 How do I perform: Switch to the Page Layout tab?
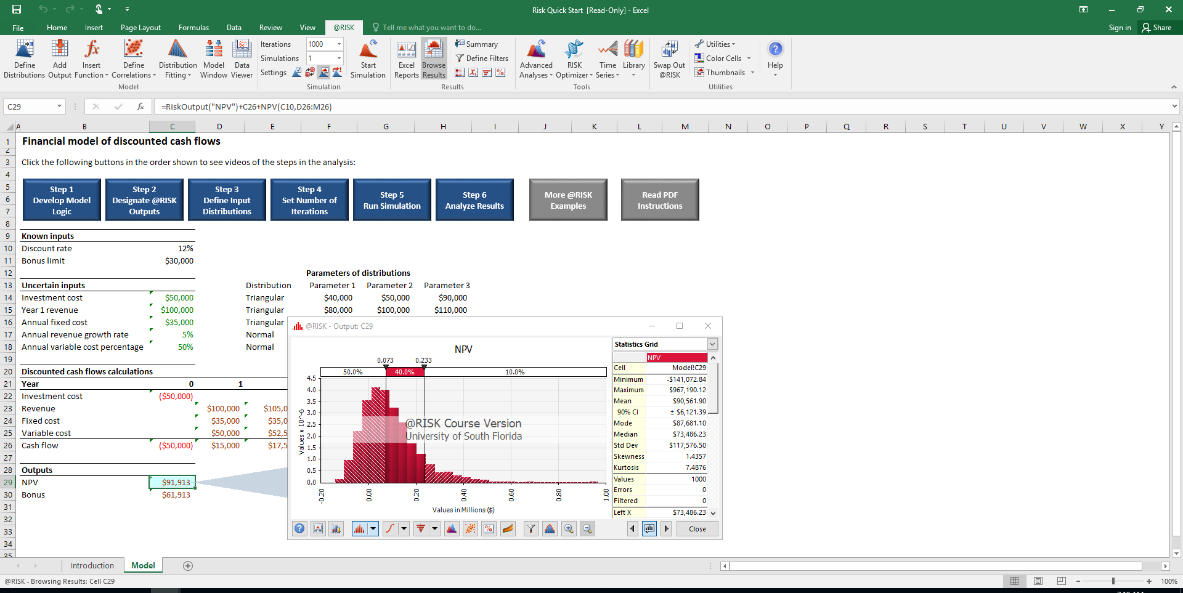pyautogui.click(x=140, y=28)
